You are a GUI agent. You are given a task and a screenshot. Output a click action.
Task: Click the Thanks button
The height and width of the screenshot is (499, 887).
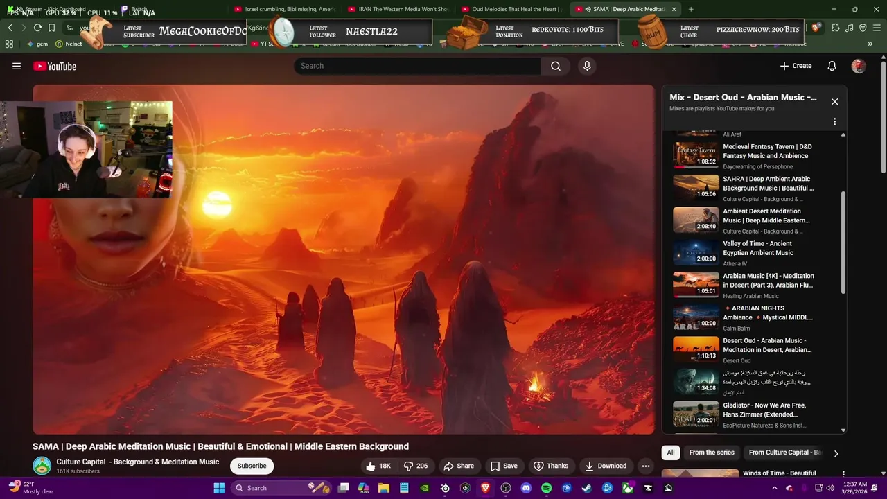551,466
